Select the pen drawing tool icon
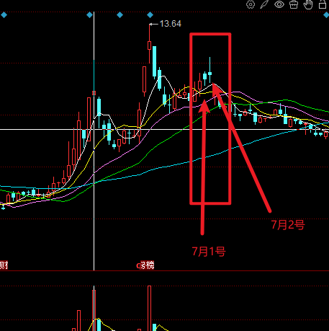The image size is (329, 331). coord(264,4)
